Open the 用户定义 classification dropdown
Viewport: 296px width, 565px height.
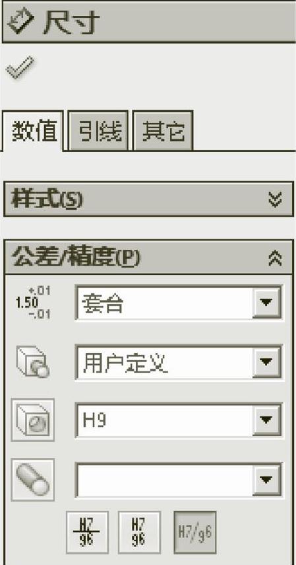tap(266, 361)
